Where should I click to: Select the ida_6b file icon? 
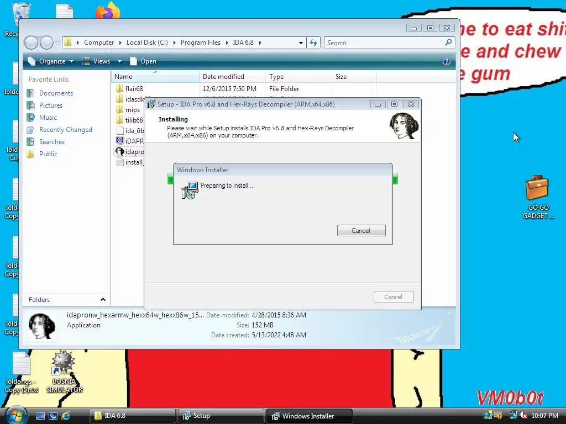(x=119, y=130)
